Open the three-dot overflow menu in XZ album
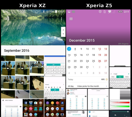 [x=62, y=19]
